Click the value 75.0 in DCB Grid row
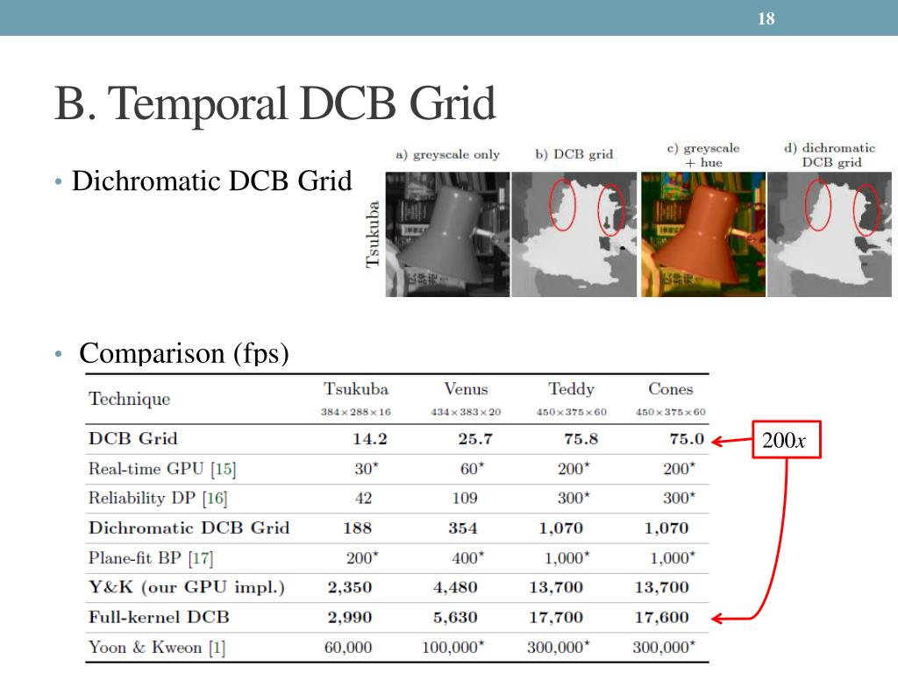The width and height of the screenshot is (898, 673). (687, 439)
